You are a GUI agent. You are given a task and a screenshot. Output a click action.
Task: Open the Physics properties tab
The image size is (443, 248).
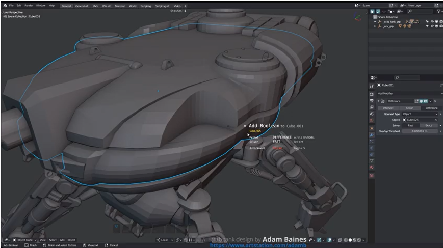[x=372, y=148]
